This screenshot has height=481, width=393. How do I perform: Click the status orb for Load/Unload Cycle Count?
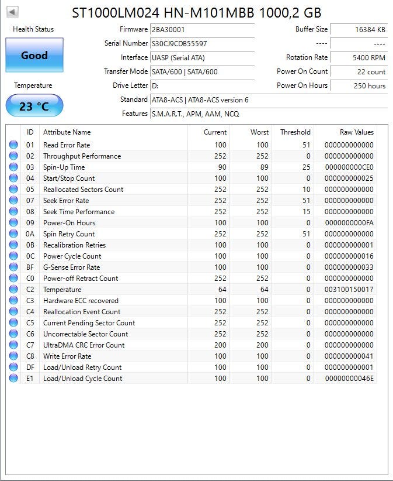13,379
